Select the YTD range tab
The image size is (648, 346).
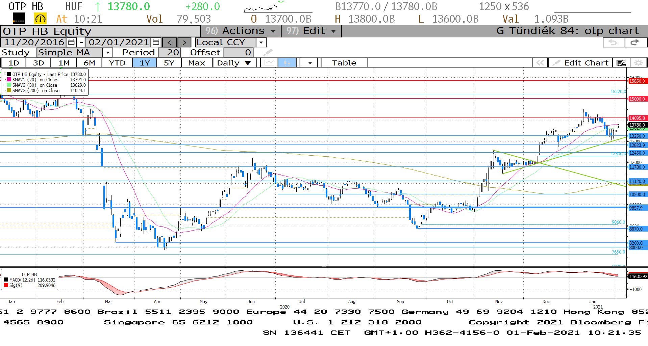(117, 63)
